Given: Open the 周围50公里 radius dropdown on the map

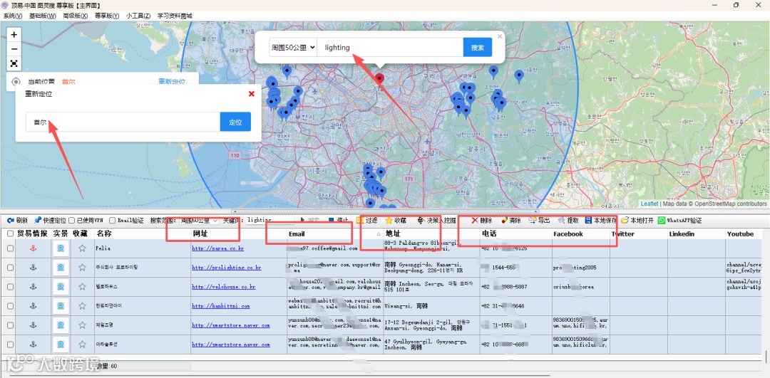Looking at the screenshot, I should click(x=293, y=48).
